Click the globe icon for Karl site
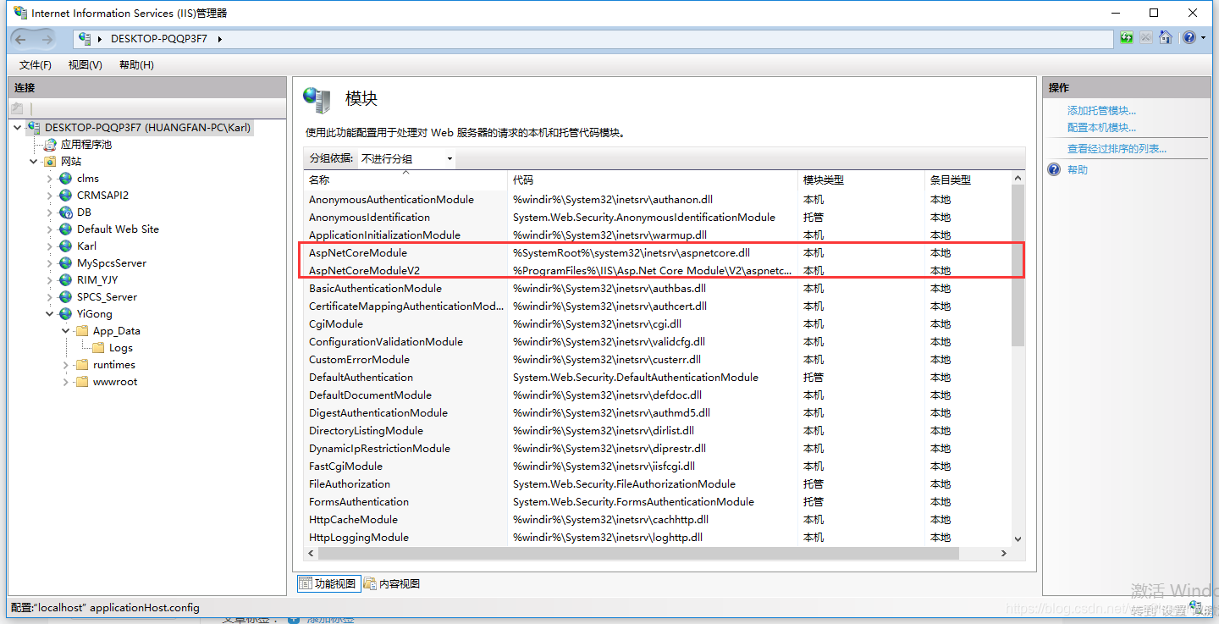The image size is (1219, 624). (65, 246)
